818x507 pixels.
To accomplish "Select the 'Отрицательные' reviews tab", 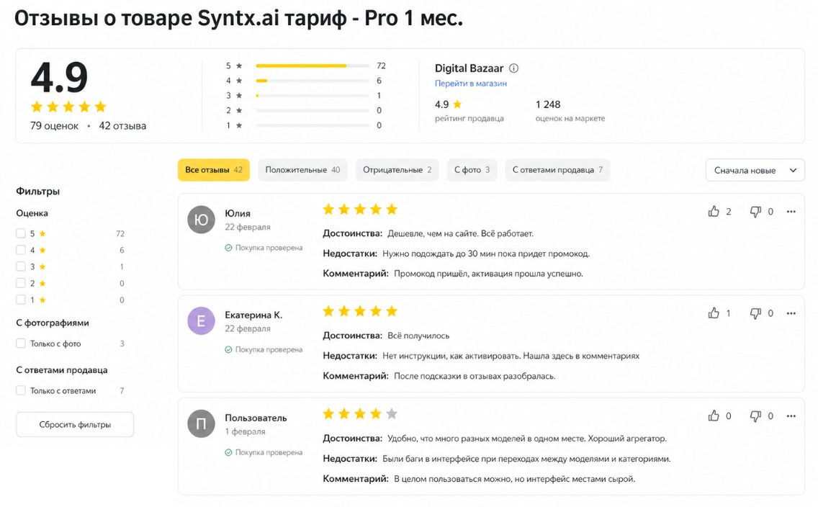I will [x=397, y=170].
